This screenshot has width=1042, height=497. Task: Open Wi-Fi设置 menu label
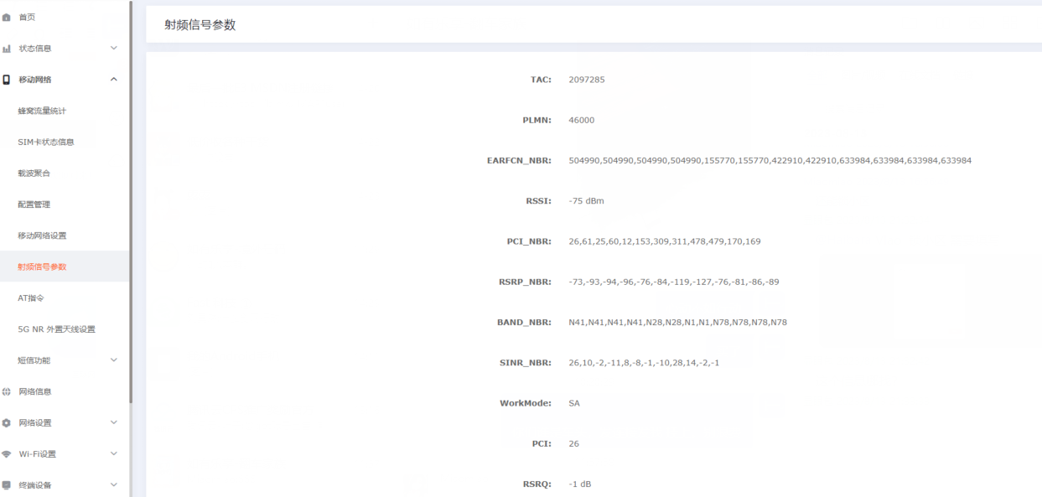38,454
